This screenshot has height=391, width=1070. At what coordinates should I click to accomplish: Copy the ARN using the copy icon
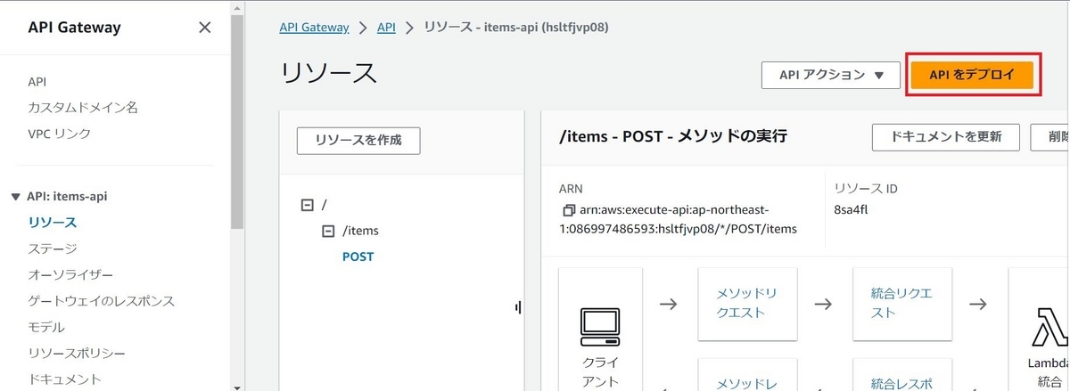[568, 211]
